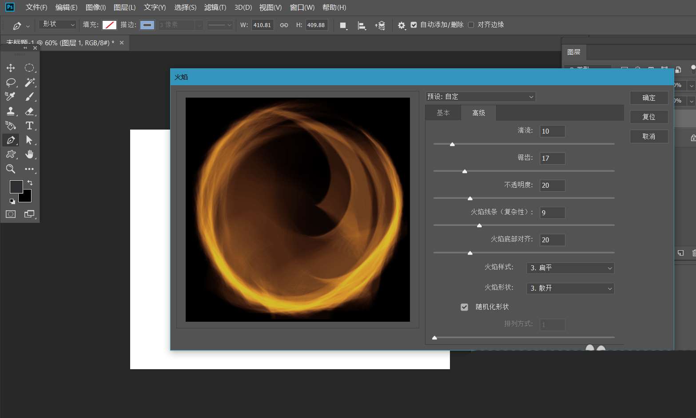Select the Magic Wand tool
The image size is (696, 418).
(x=30, y=82)
